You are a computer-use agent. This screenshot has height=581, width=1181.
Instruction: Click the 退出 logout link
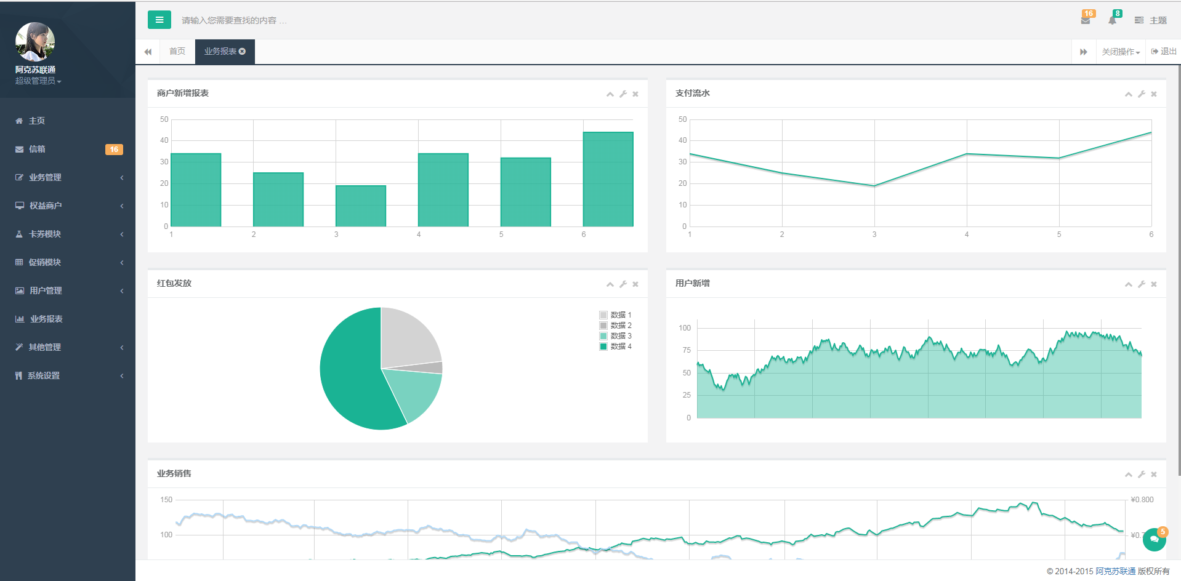click(x=1164, y=52)
